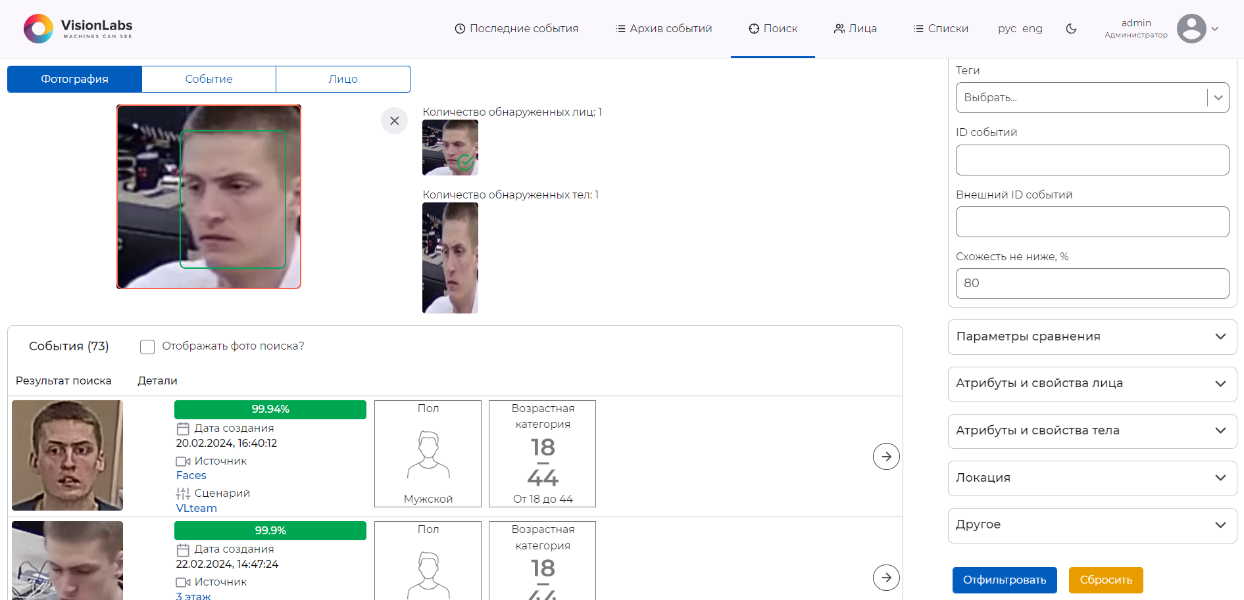The height and width of the screenshot is (600, 1244).
Task: Open details arrow for the 99.94% event
Action: pyautogui.click(x=886, y=457)
